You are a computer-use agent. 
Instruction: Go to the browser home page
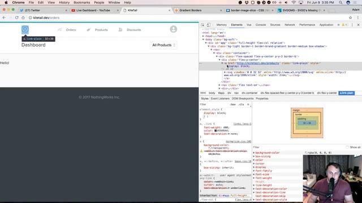(23, 17)
